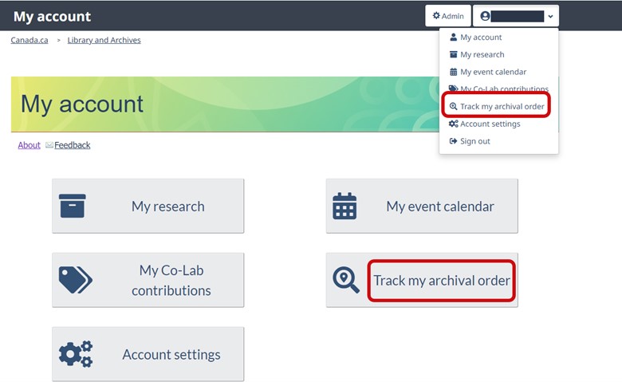
Task: Click the gears icon on Account settings tile
Action: (x=76, y=354)
